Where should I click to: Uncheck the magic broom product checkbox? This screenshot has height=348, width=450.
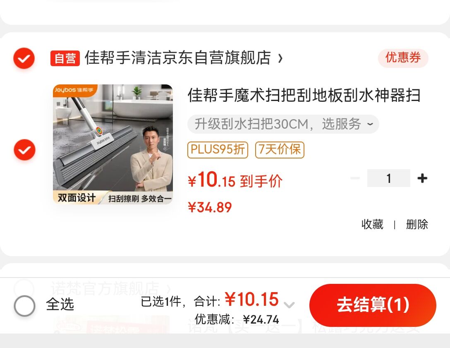24,150
